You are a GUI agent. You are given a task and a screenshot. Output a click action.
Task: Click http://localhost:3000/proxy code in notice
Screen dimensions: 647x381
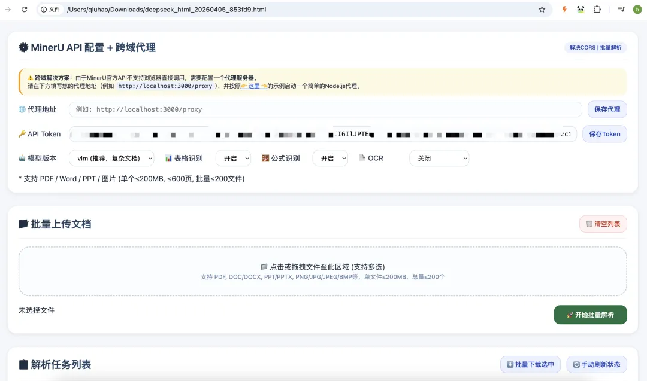[x=165, y=86]
